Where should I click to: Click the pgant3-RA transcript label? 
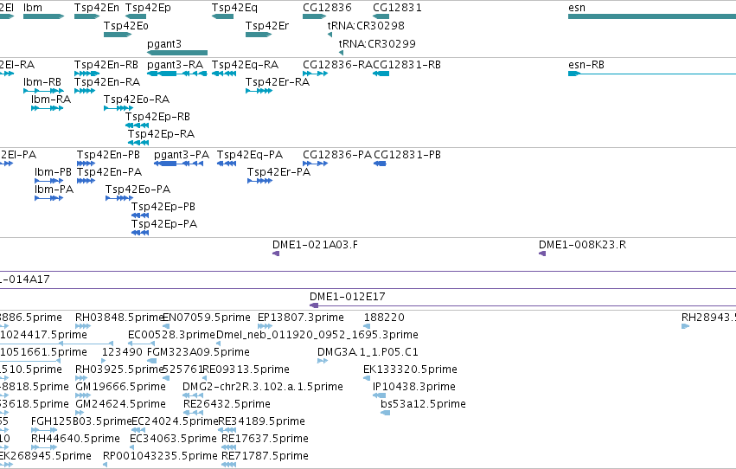tap(175, 64)
